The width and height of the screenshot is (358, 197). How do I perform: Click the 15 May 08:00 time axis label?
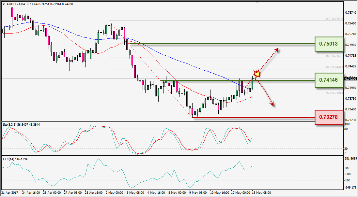tap(261, 193)
